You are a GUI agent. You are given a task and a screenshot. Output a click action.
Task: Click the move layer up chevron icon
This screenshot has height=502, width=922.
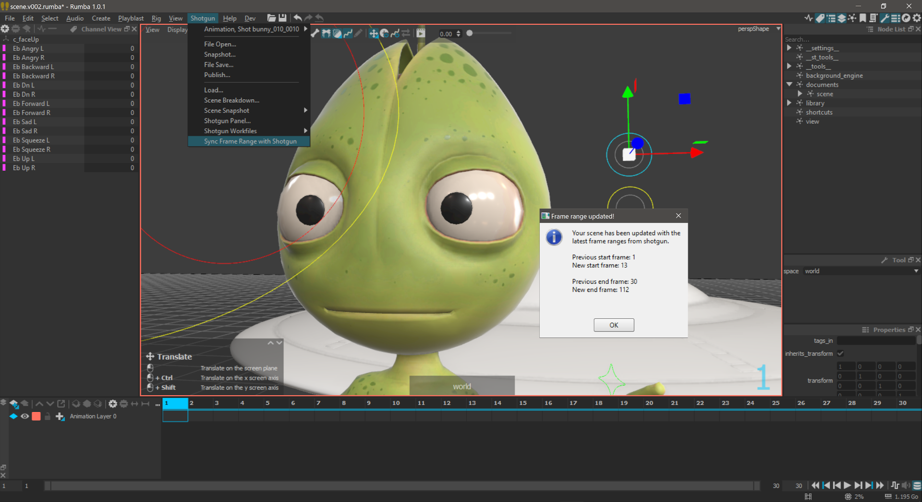(x=39, y=404)
